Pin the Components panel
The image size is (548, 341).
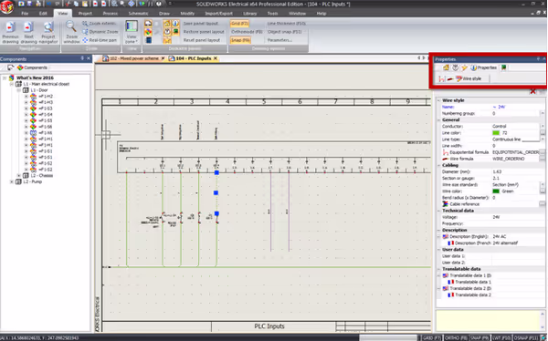click(82, 58)
